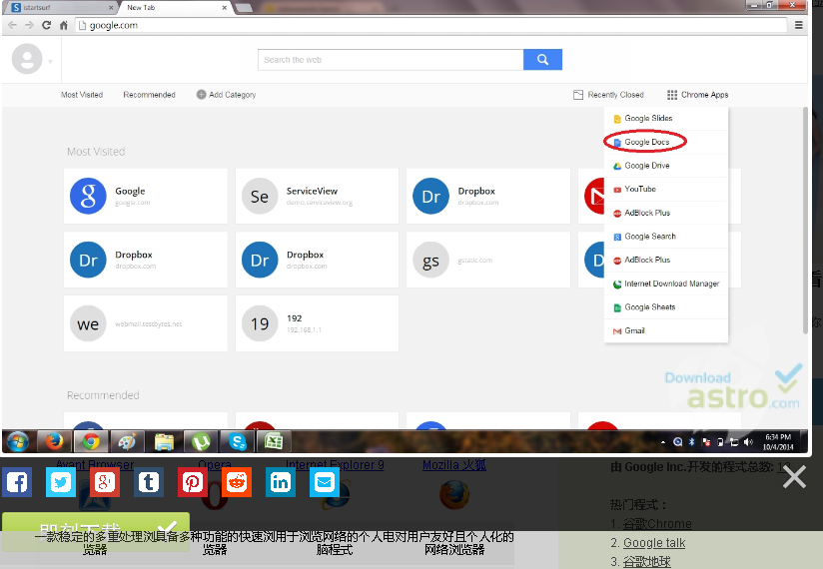Image resolution: width=823 pixels, height=569 pixels.
Task: Open the 谷歌Chrome link
Action: [657, 524]
